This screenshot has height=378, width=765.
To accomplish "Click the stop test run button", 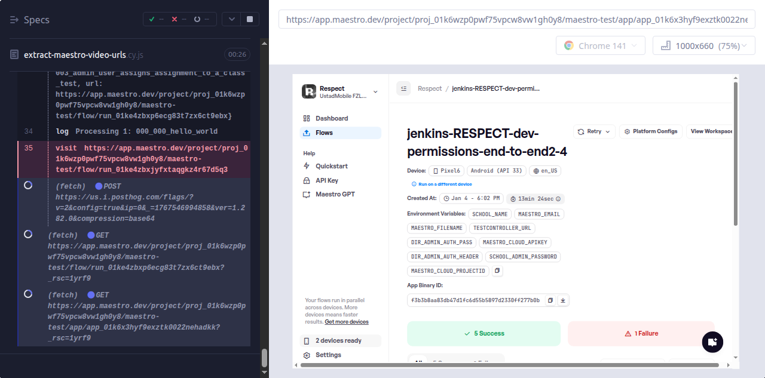I will coord(249,19).
